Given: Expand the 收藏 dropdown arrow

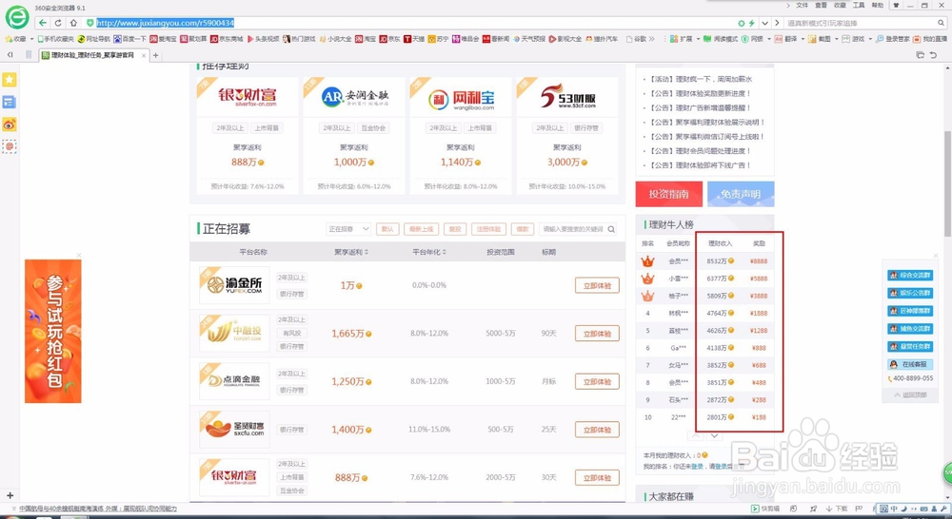Looking at the screenshot, I should [x=31, y=39].
